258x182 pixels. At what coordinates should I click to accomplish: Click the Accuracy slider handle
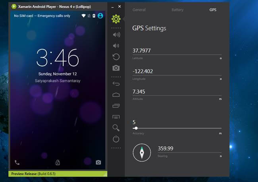pyautogui.click(x=136, y=128)
